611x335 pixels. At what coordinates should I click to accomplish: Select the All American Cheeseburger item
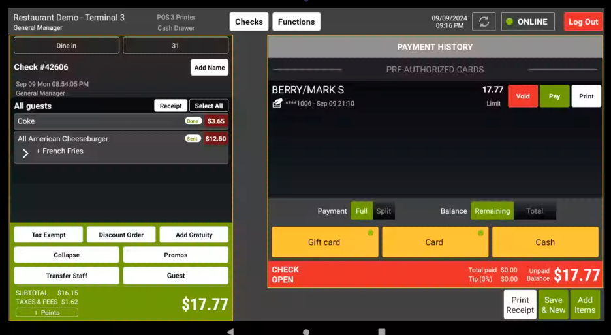coord(121,147)
